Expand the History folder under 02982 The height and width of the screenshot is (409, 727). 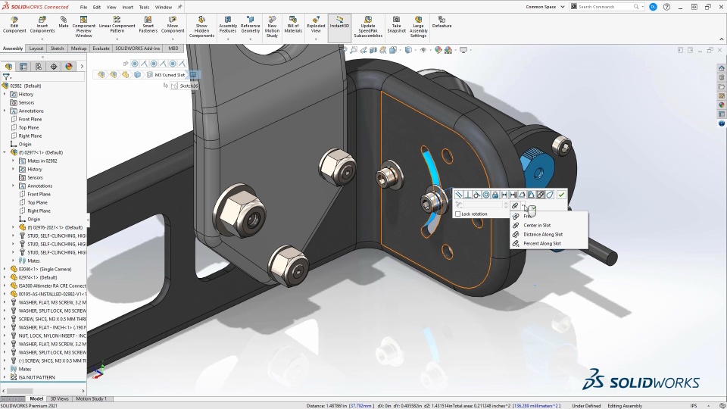click(x=5, y=94)
